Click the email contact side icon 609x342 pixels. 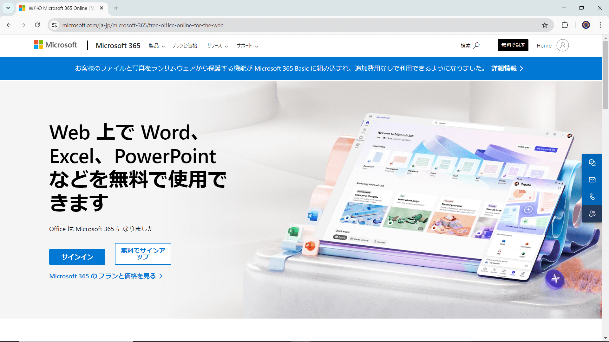point(592,180)
